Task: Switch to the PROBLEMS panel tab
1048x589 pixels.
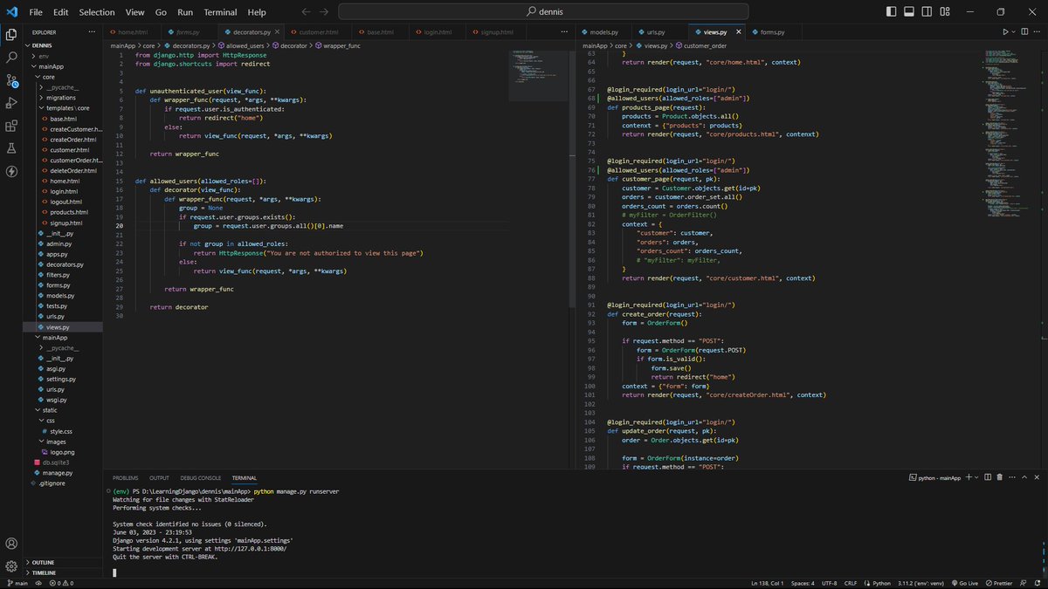Action: 125,478
